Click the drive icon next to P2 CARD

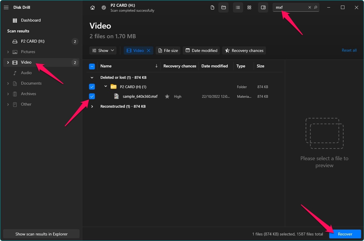[x=15, y=41]
